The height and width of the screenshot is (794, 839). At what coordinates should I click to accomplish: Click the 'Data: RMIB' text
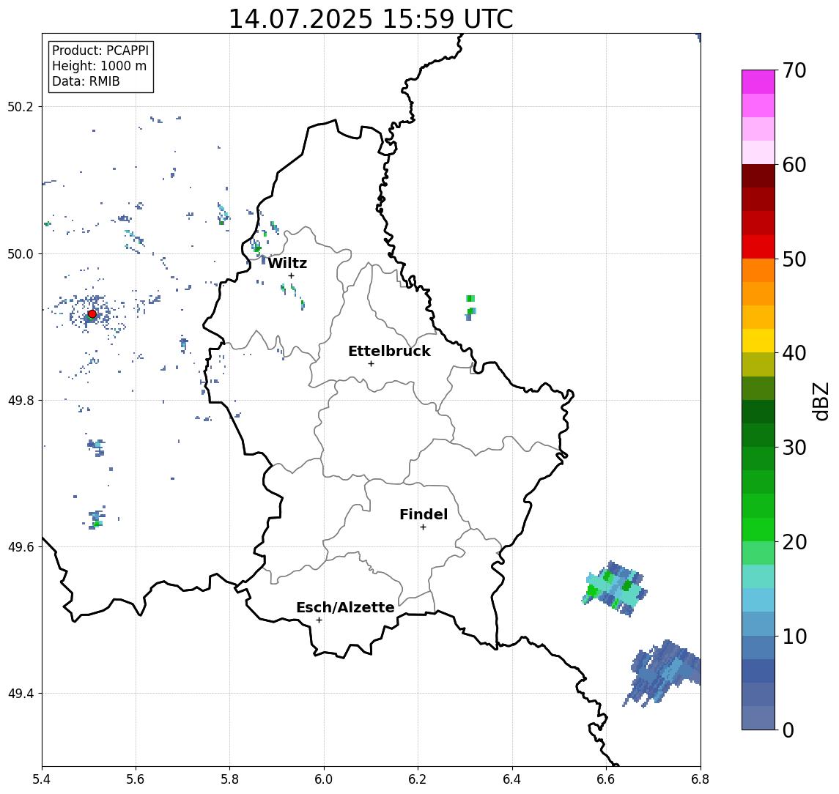(86, 81)
